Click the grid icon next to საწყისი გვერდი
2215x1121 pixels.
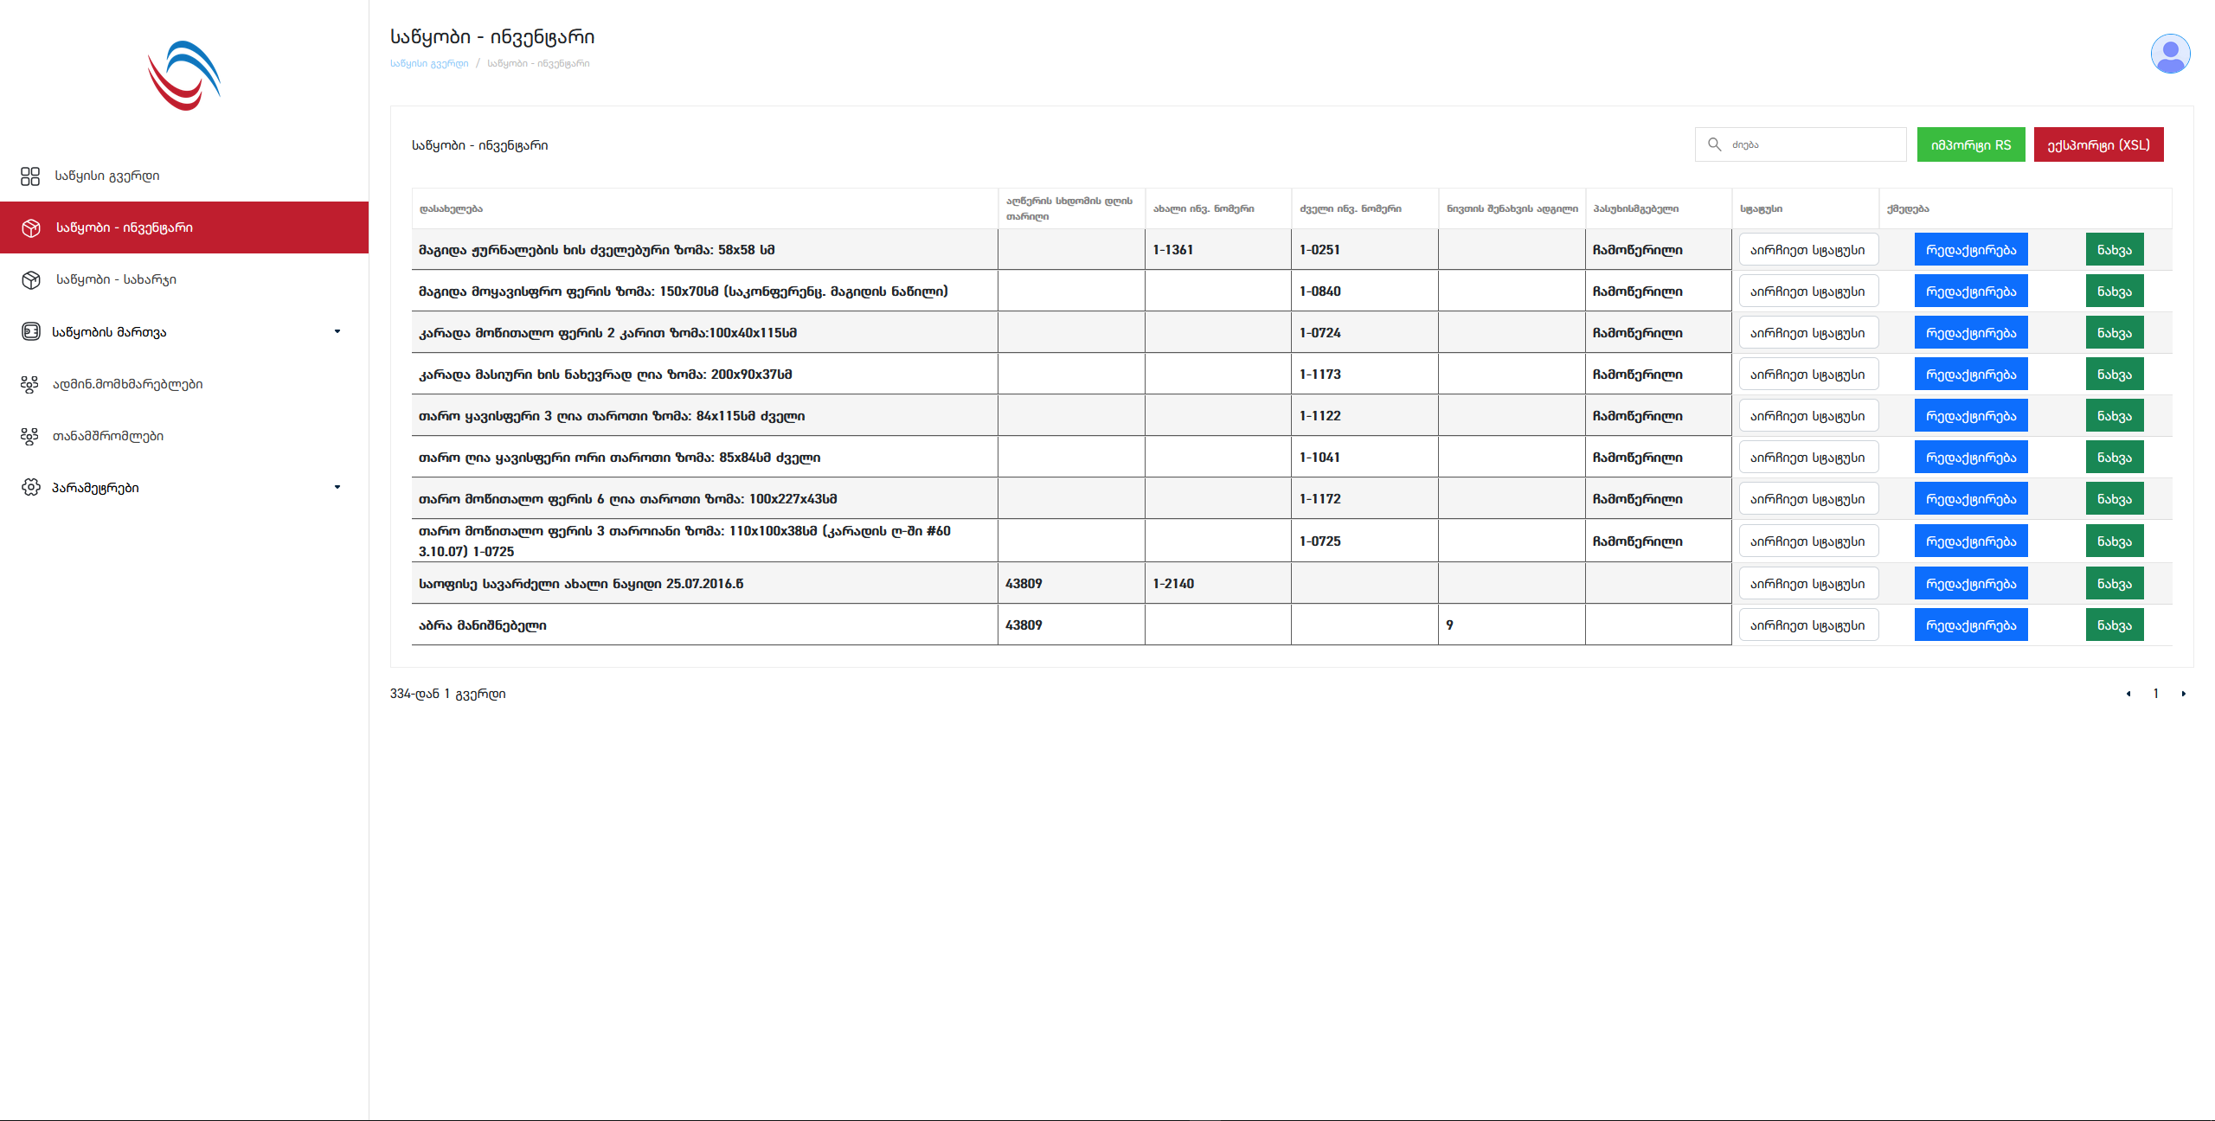click(30, 176)
